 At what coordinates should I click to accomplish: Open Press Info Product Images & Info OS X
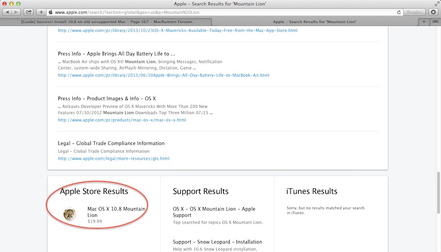[x=107, y=99]
